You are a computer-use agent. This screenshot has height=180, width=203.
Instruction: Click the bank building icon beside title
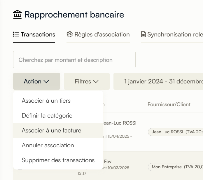coord(17,14)
